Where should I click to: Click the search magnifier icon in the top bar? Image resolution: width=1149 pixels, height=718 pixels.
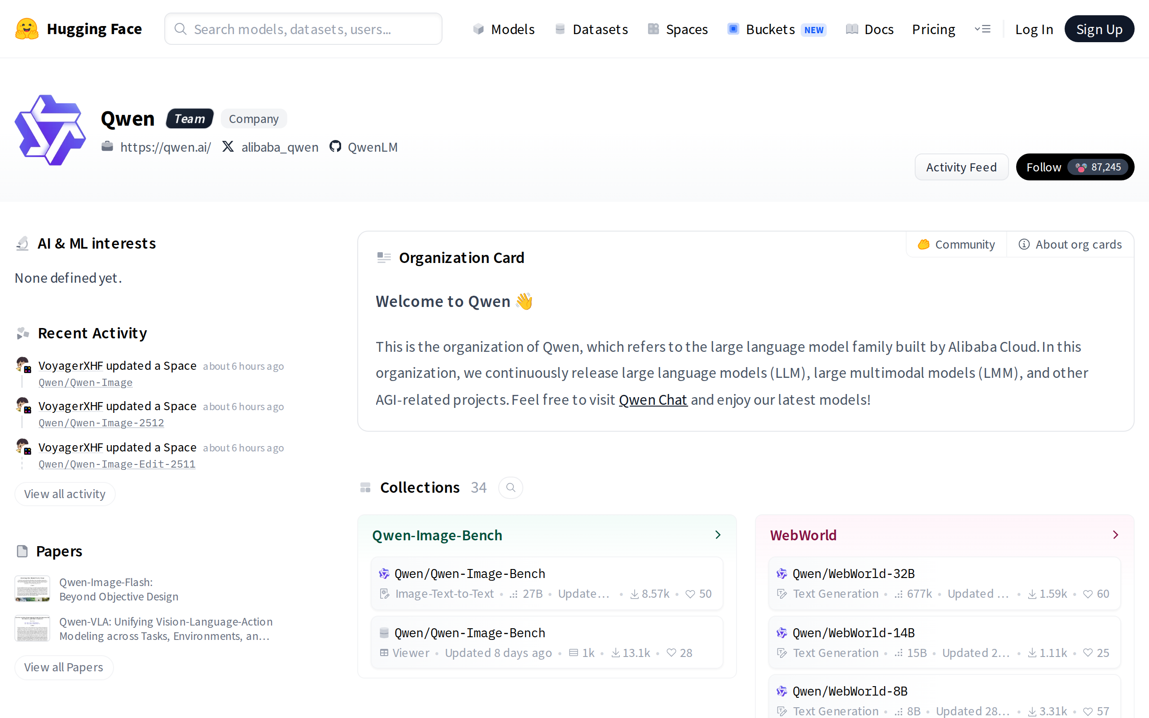(180, 29)
